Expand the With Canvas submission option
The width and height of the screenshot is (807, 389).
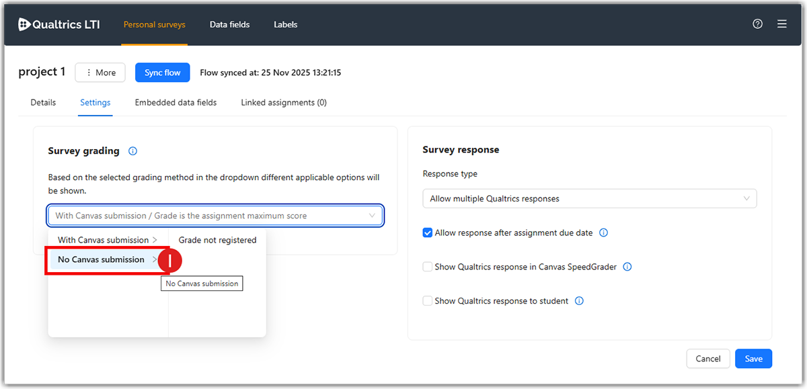pos(108,240)
